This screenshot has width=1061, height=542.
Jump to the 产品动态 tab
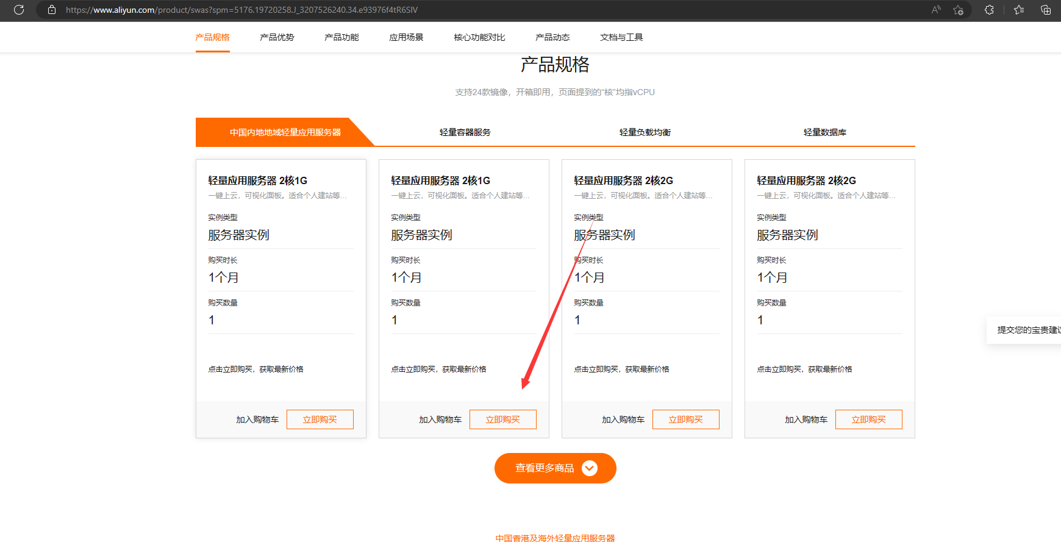tap(552, 37)
